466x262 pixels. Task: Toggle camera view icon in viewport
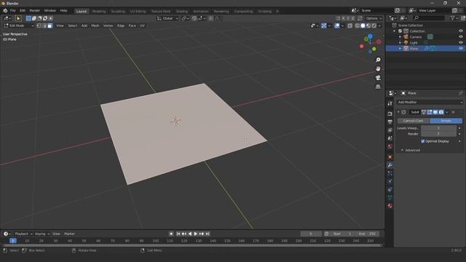coord(378,78)
